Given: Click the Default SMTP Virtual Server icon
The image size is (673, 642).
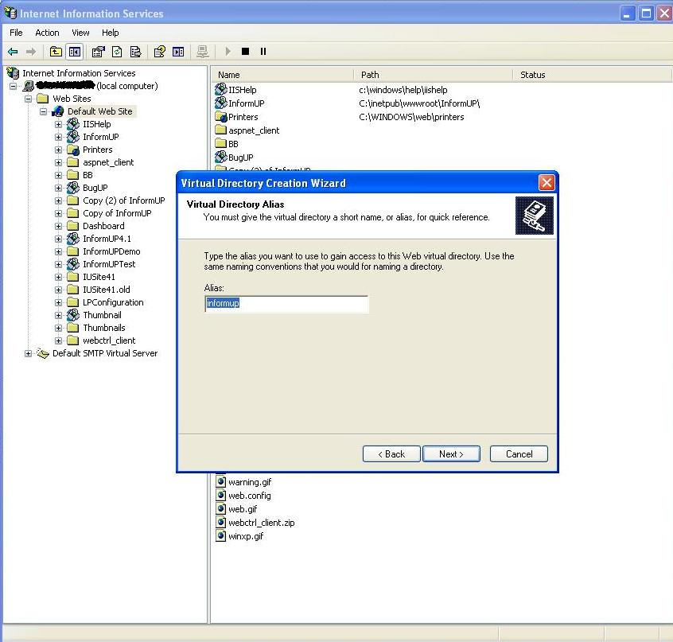Looking at the screenshot, I should click(x=42, y=353).
